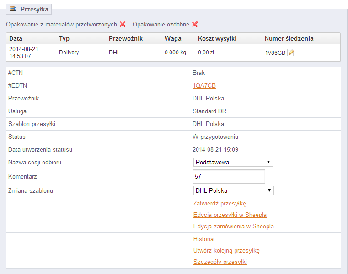Click the #EDTN label
Screen dimensions: 348x274
coord(17,85)
